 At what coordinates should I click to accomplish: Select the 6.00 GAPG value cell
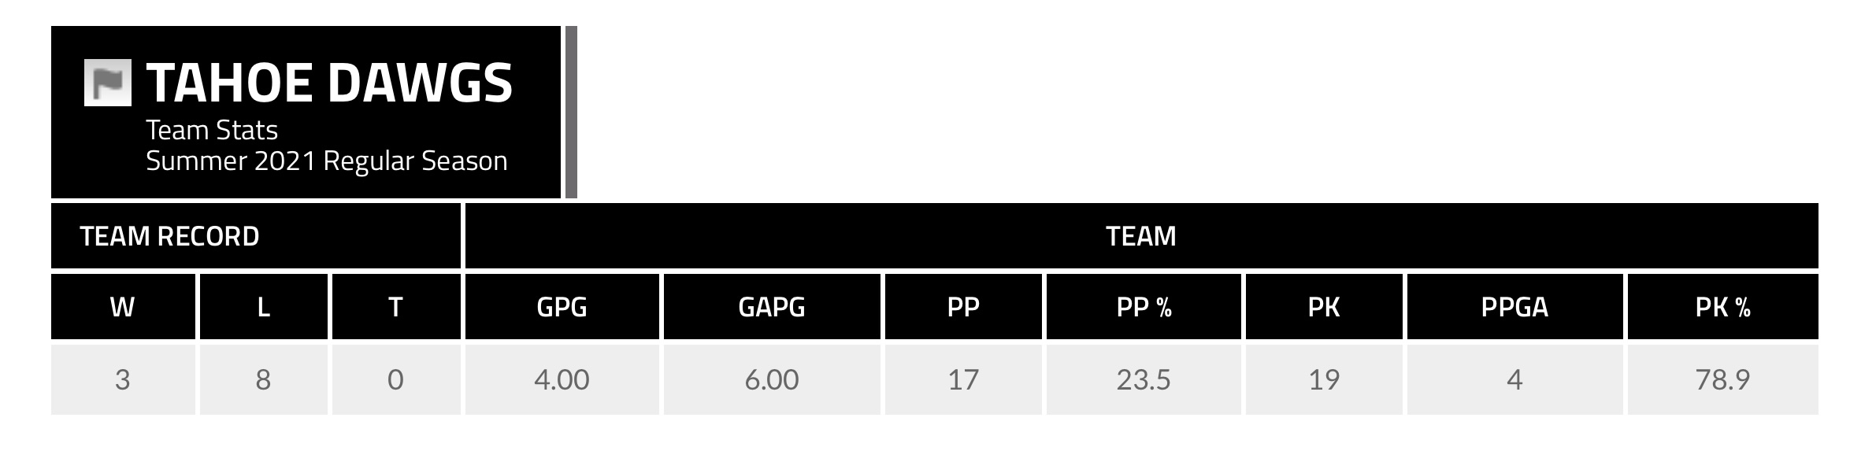pos(771,379)
